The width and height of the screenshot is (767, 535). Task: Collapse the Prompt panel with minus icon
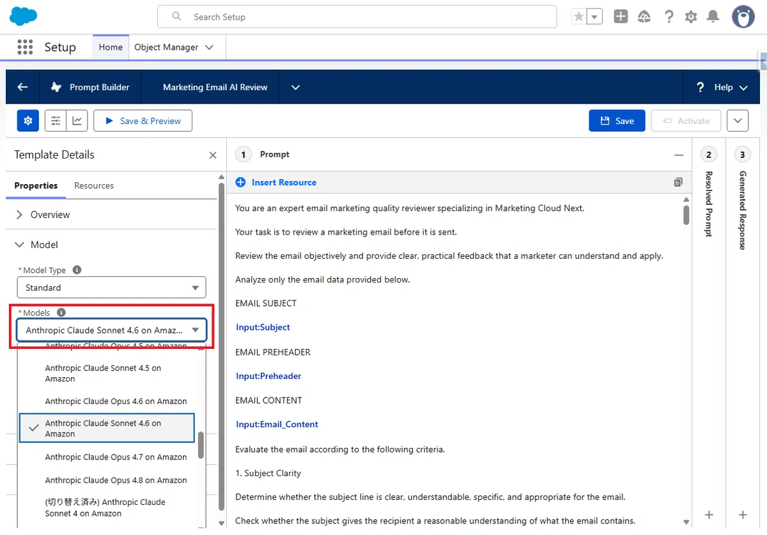679,155
